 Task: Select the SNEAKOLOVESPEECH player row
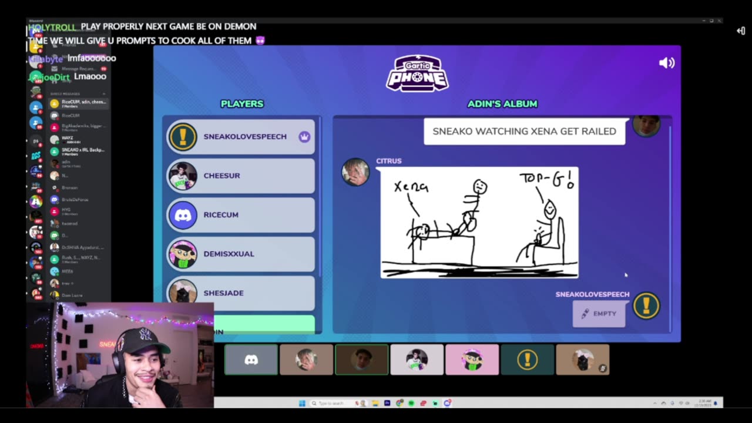click(x=241, y=136)
